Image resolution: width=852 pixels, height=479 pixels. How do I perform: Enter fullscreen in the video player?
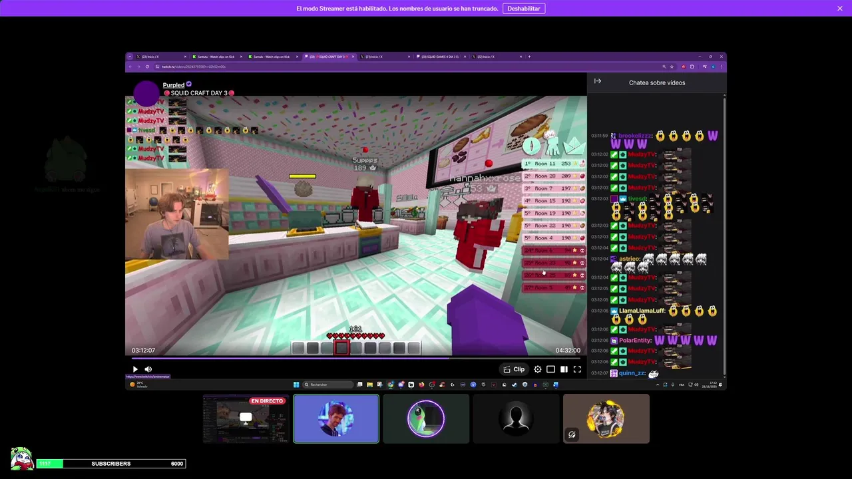(577, 369)
